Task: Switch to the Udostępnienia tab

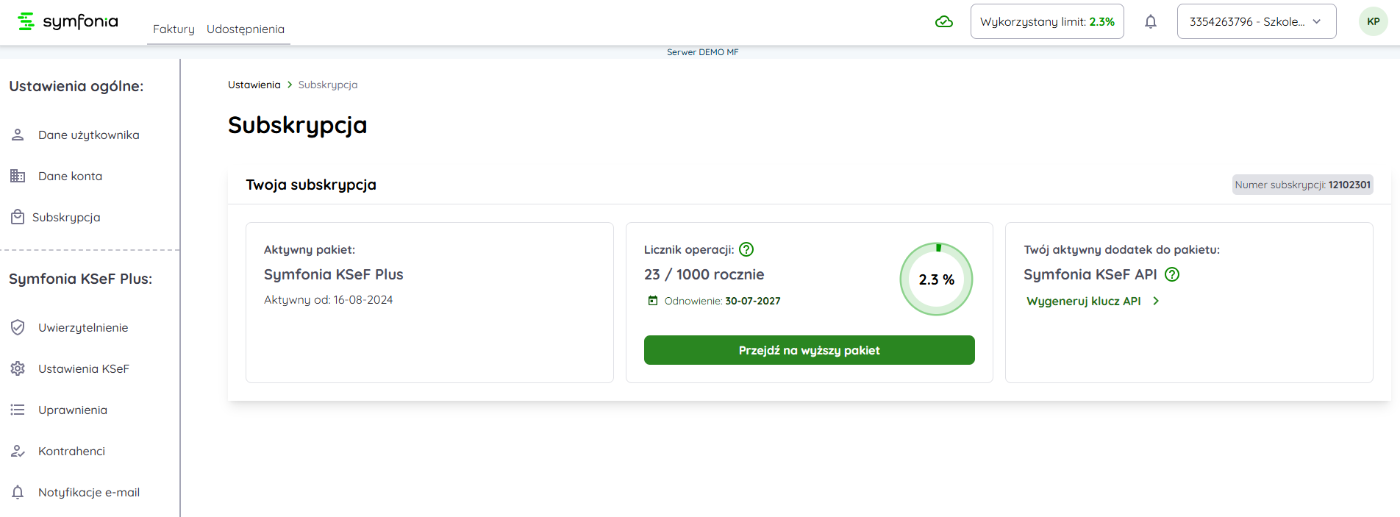Action: [x=246, y=29]
